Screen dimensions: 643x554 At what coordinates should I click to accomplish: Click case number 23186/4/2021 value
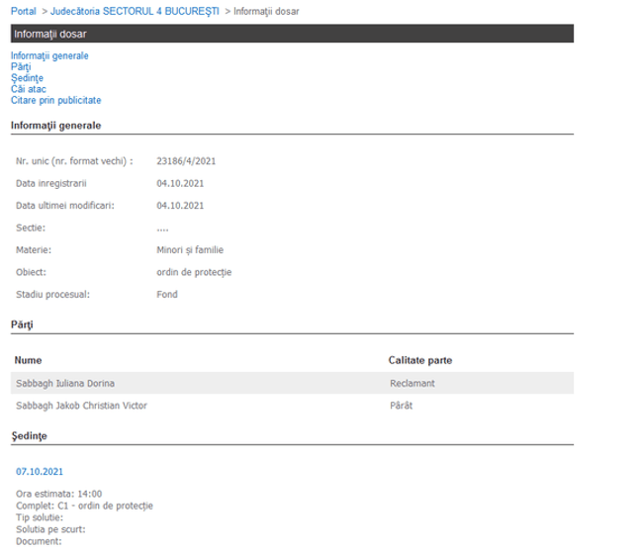click(x=186, y=160)
